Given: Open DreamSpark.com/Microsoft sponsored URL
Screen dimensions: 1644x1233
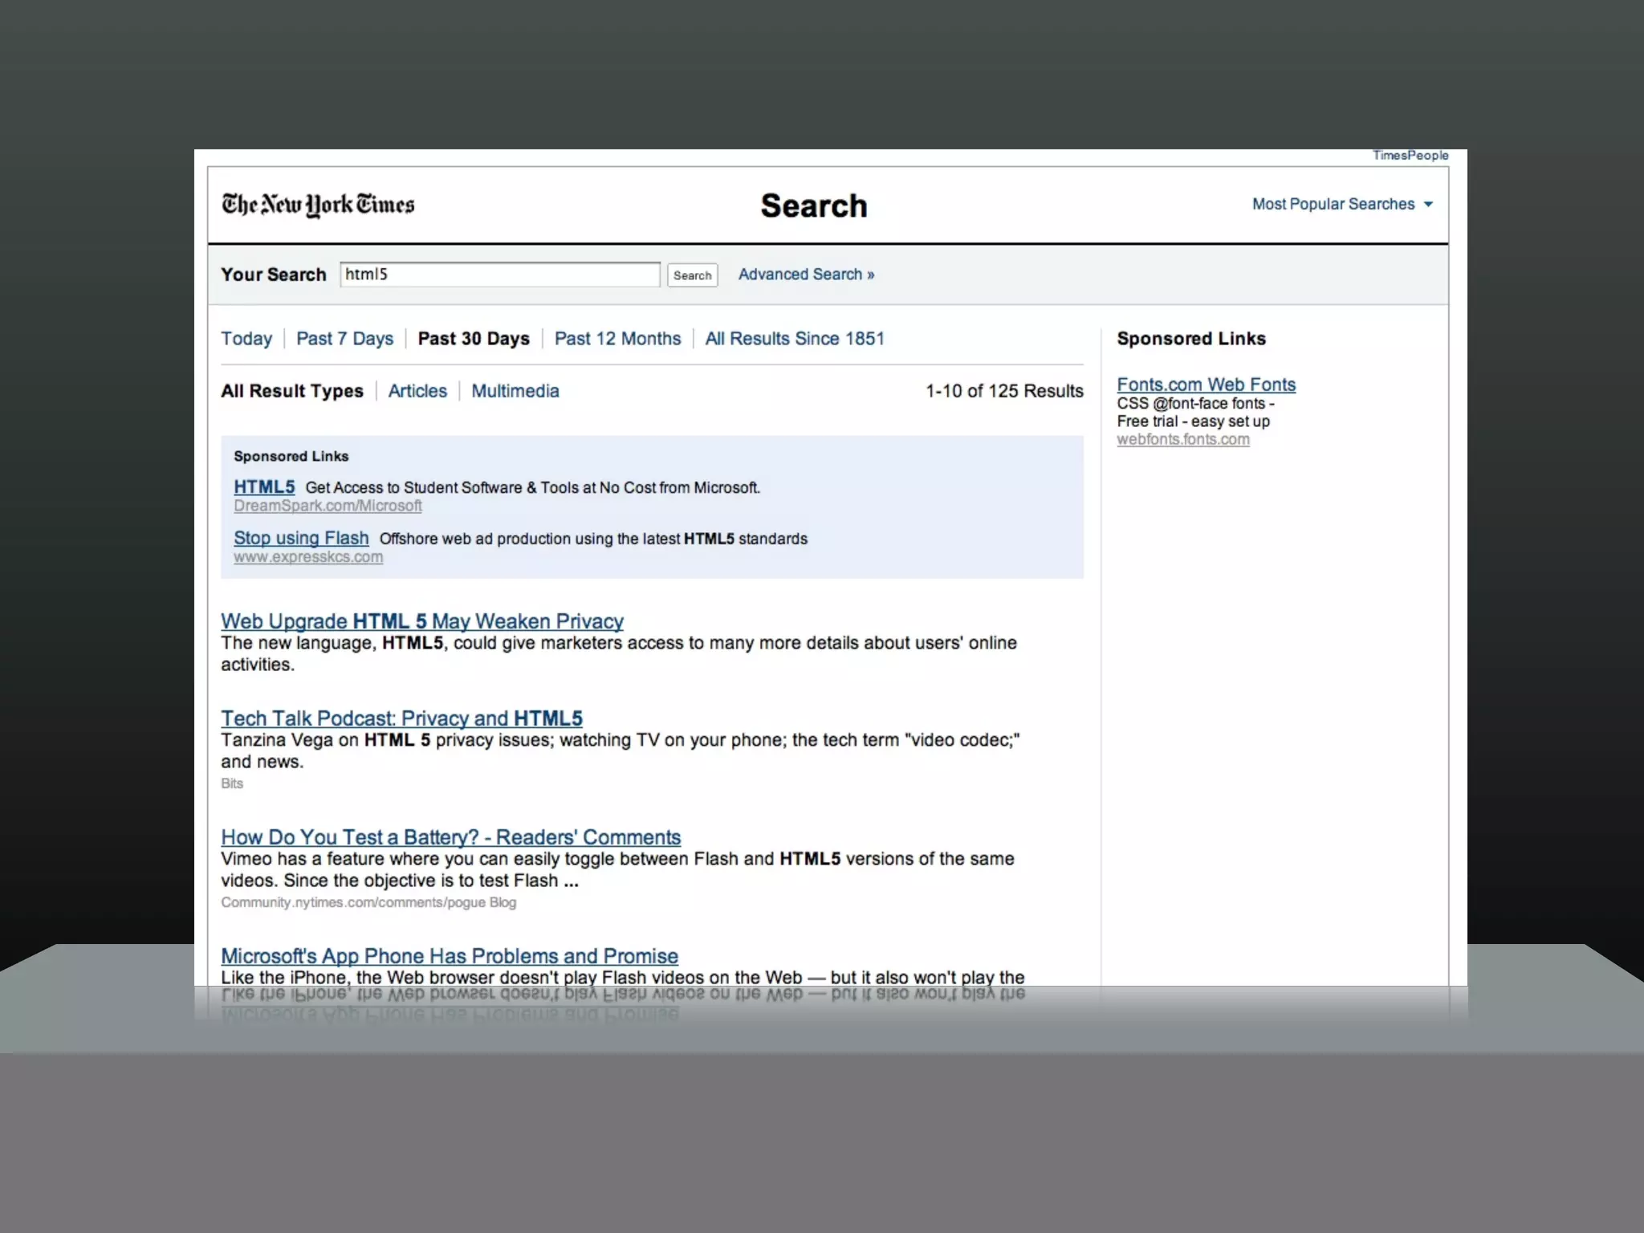Looking at the screenshot, I should point(328,506).
